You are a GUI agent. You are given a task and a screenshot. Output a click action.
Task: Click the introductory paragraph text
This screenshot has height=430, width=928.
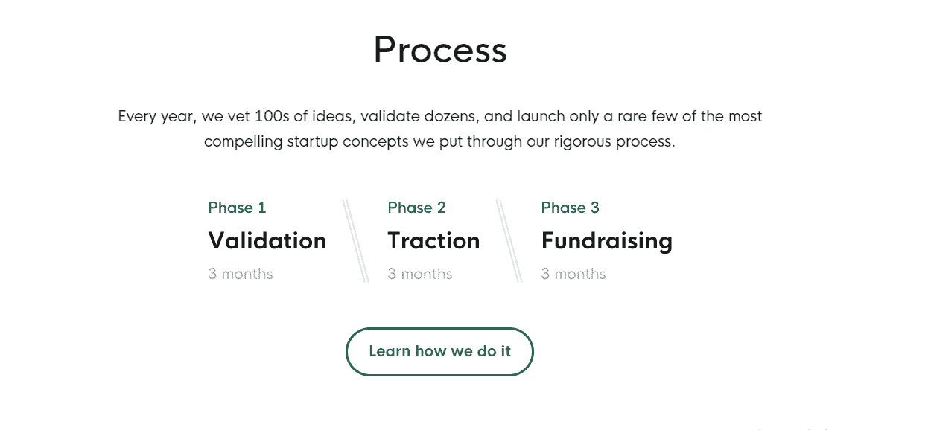tap(439, 128)
